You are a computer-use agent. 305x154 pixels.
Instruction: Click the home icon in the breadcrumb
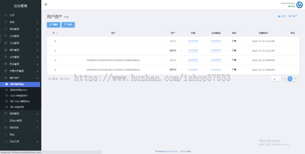[x=279, y=16]
